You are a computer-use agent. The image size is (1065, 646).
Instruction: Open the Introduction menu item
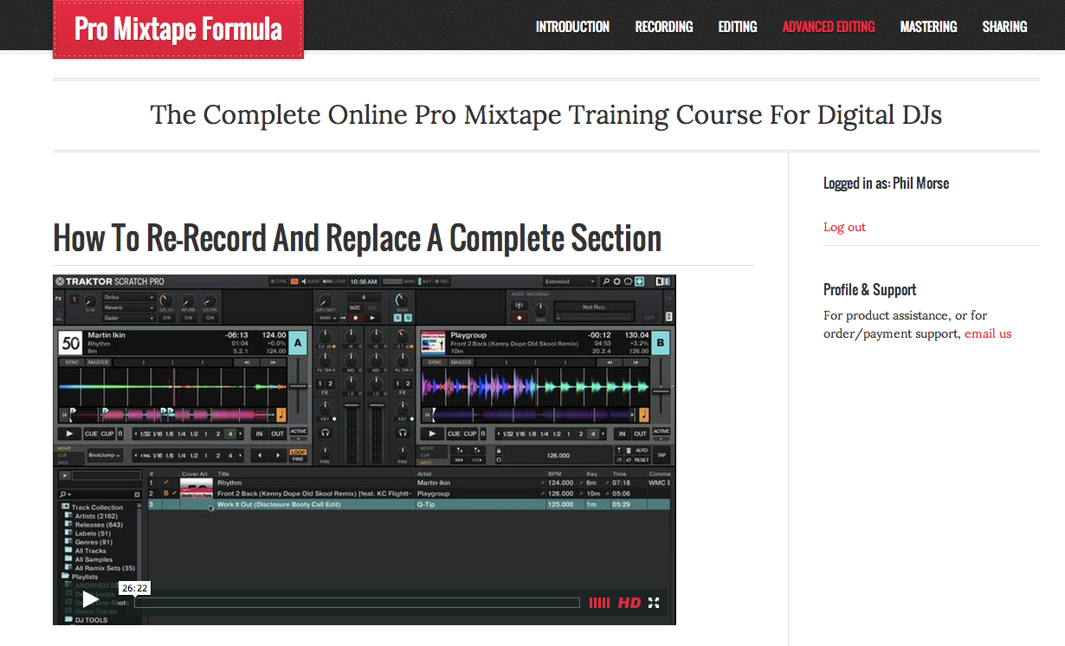[x=572, y=27]
